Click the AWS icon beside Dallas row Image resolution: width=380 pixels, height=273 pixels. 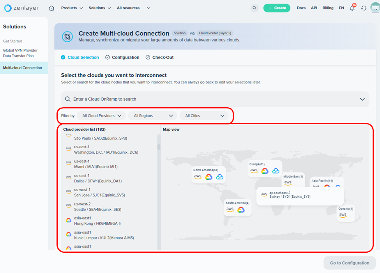point(69,177)
